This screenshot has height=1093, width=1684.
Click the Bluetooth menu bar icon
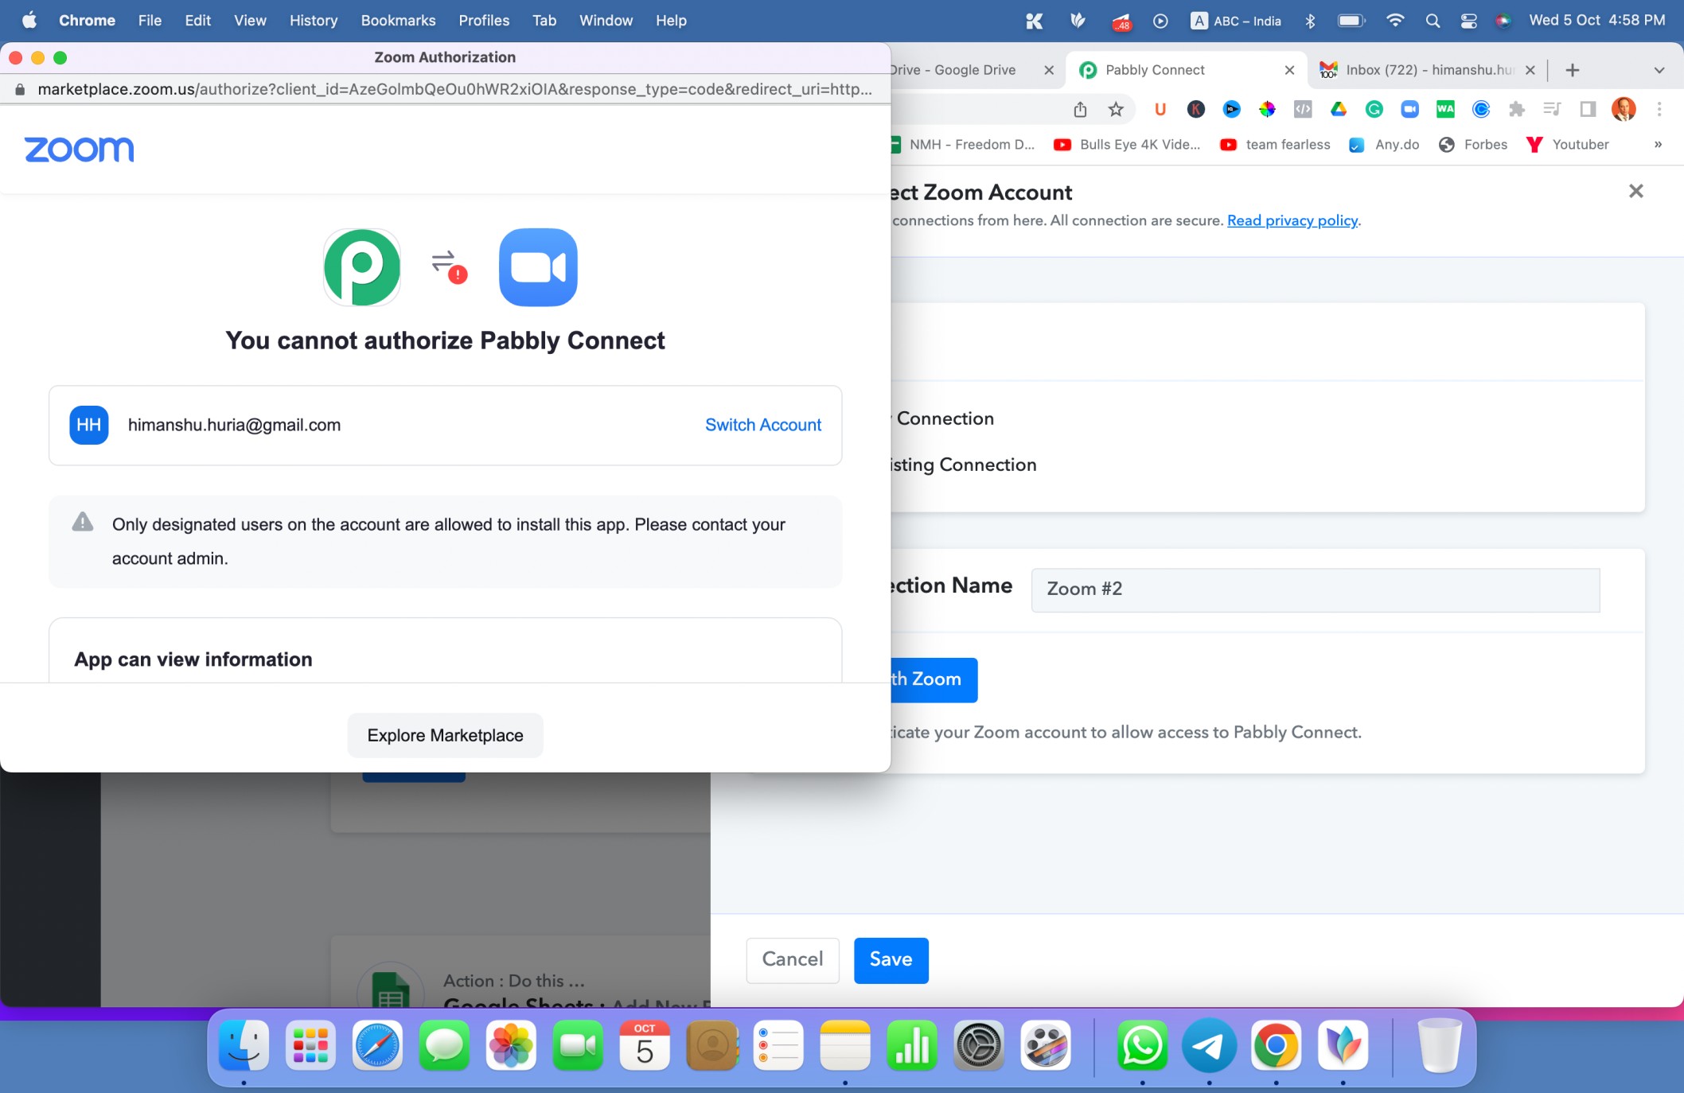(1310, 21)
